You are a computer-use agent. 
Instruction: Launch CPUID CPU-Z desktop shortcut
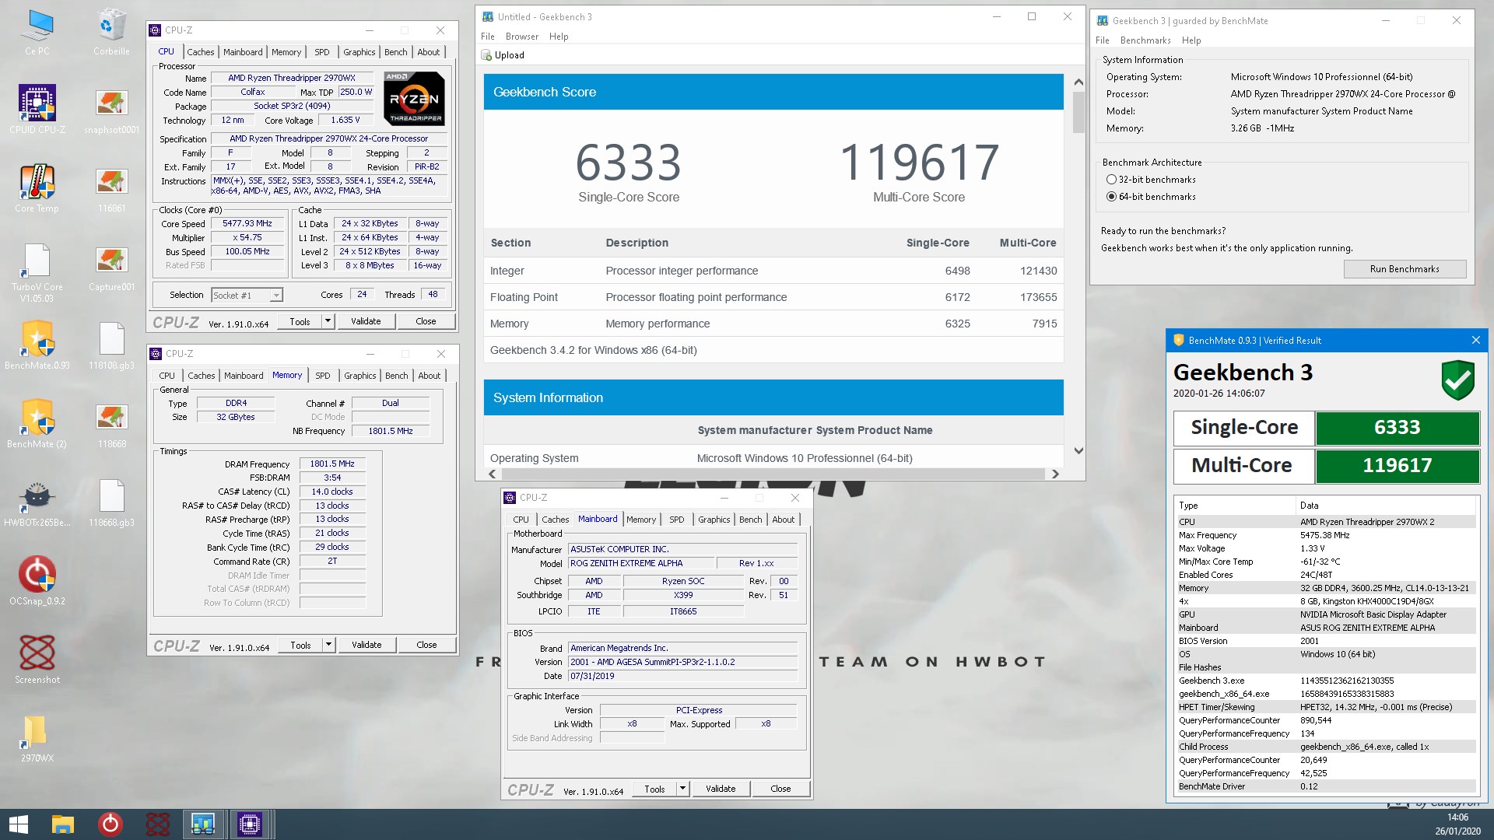click(x=37, y=110)
